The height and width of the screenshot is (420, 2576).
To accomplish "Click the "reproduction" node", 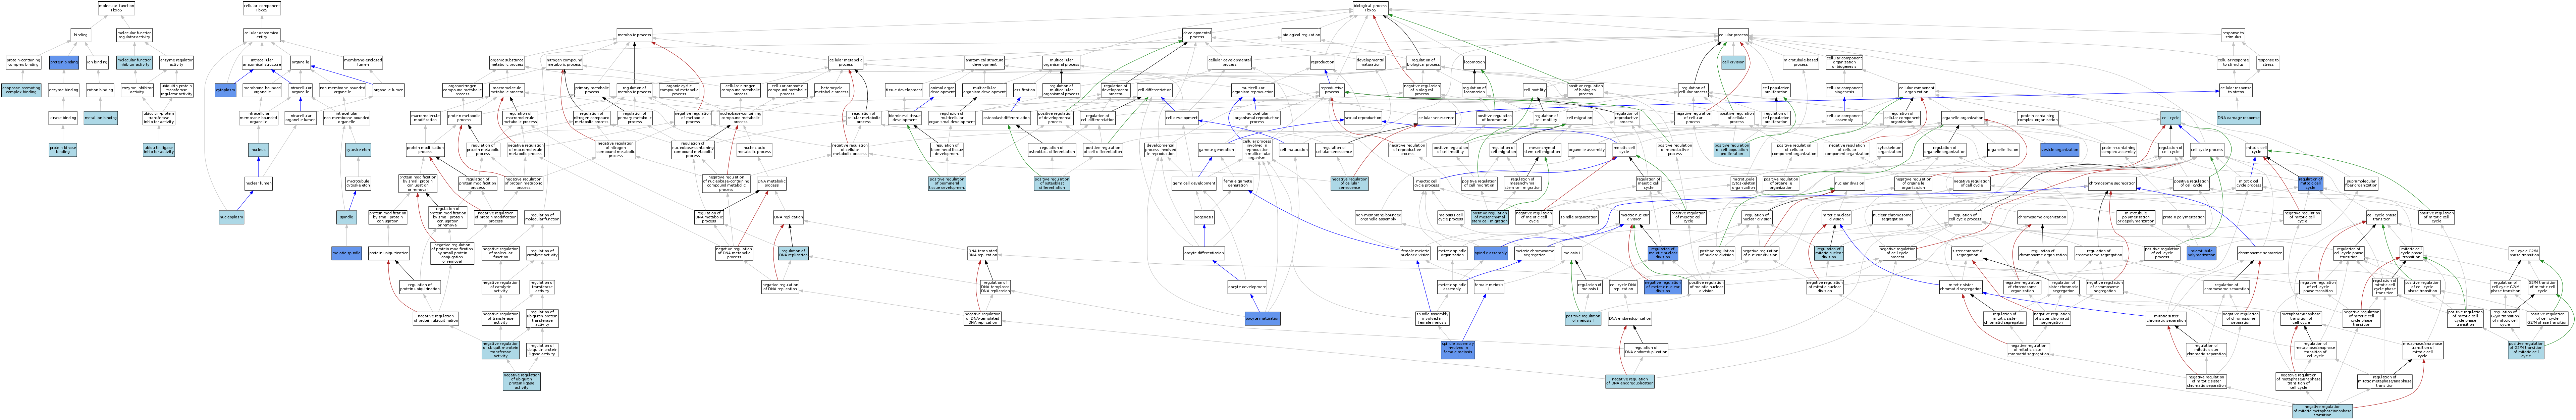I will pos(1323,62).
